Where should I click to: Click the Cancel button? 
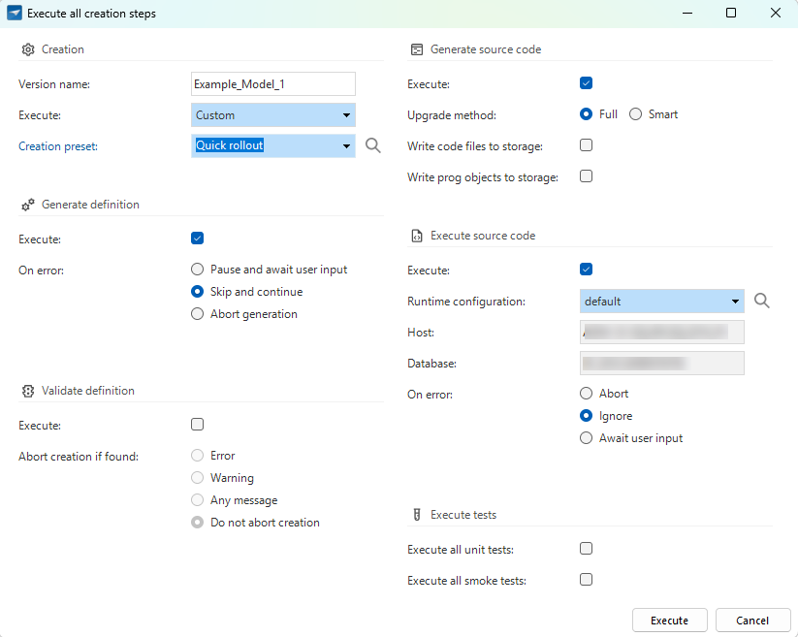(752, 621)
